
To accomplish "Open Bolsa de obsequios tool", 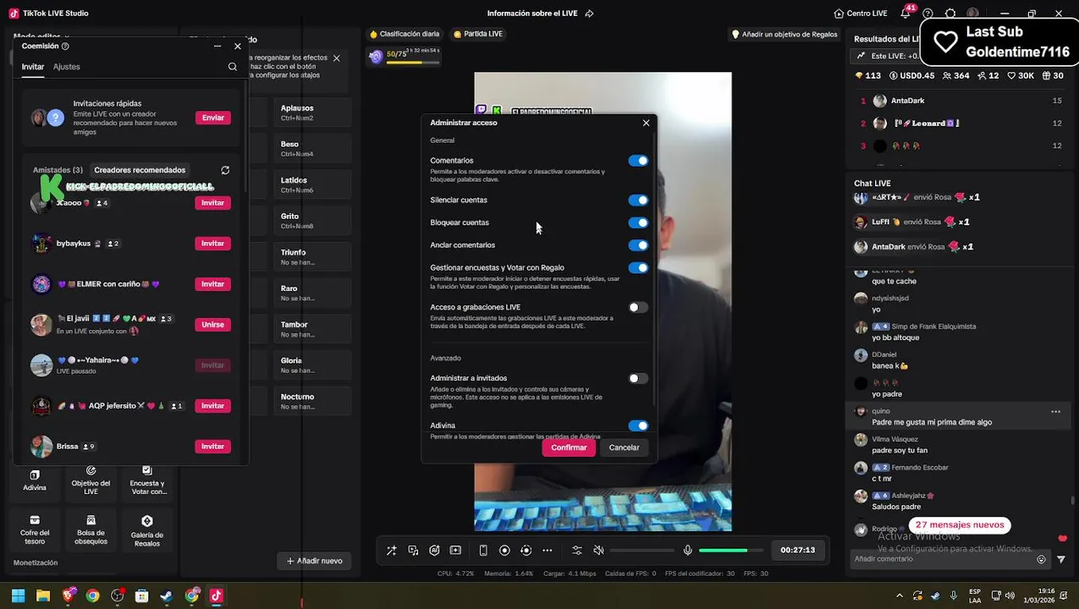I will click(91, 530).
